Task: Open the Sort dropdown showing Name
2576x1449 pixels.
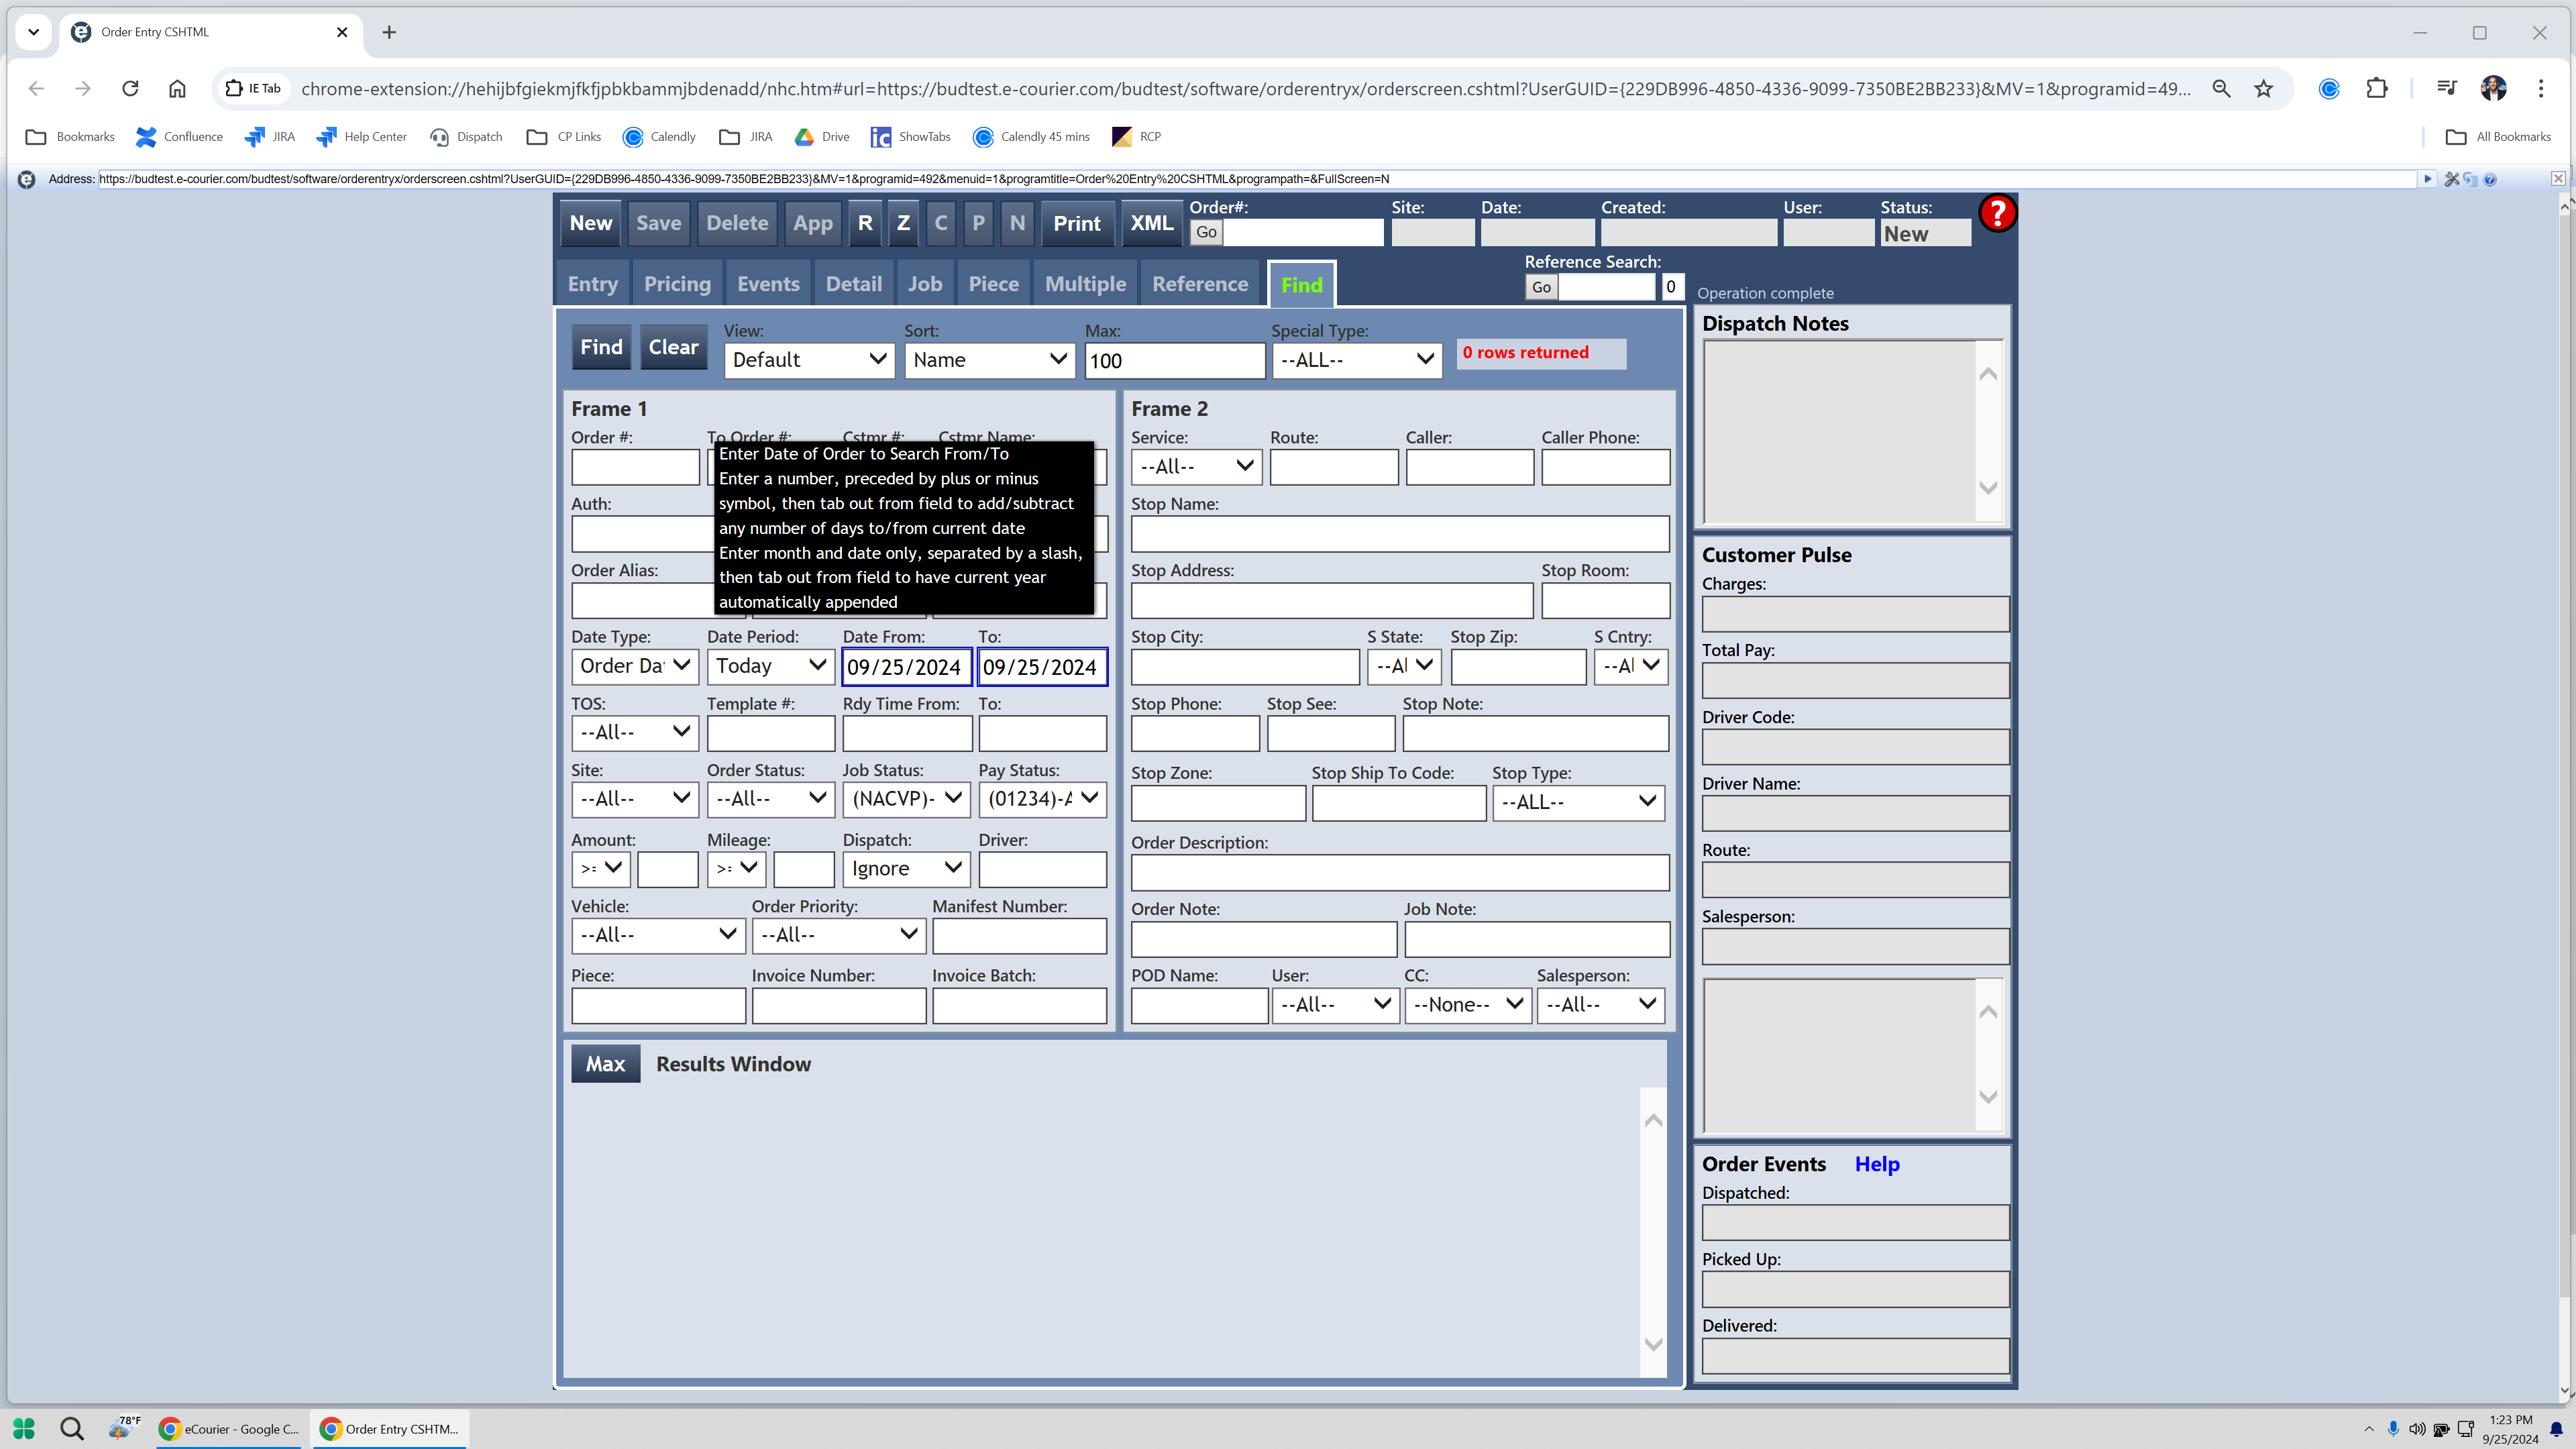Action: [x=989, y=360]
